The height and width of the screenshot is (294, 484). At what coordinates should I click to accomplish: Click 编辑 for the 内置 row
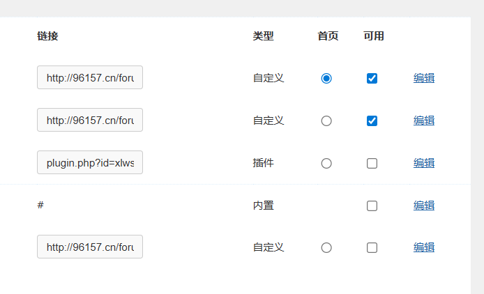(424, 206)
